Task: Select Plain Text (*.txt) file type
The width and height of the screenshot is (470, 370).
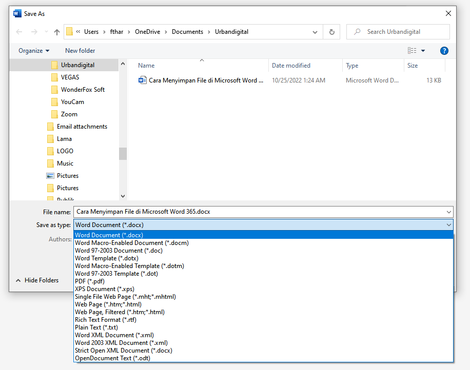Action: (96, 327)
